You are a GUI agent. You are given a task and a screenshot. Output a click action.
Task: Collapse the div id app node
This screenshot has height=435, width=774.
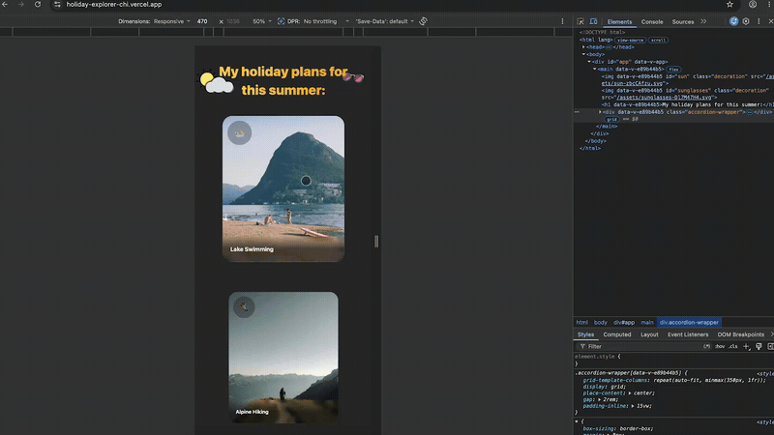pos(589,62)
